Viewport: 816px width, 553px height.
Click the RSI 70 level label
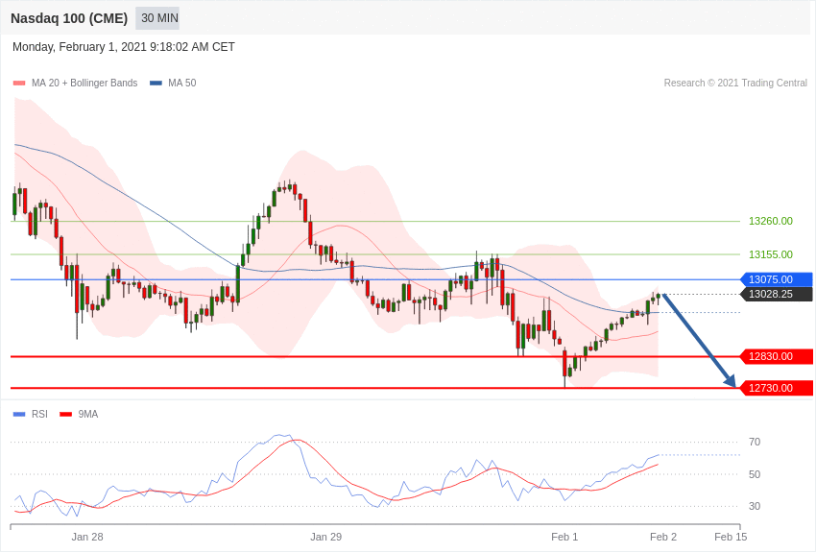coord(755,442)
